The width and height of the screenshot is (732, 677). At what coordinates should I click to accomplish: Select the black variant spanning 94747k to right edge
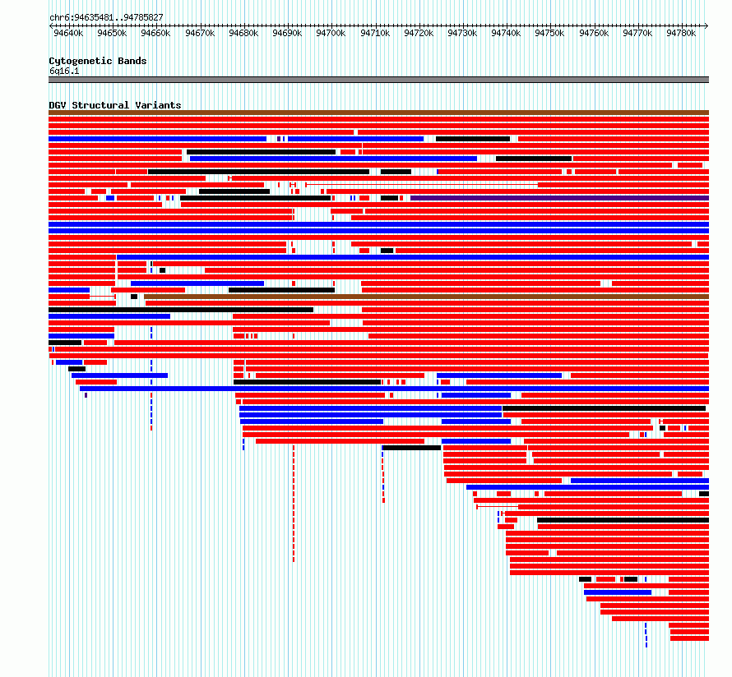(x=623, y=520)
